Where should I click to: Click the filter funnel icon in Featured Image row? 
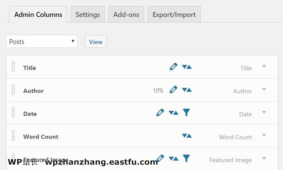[186, 158]
